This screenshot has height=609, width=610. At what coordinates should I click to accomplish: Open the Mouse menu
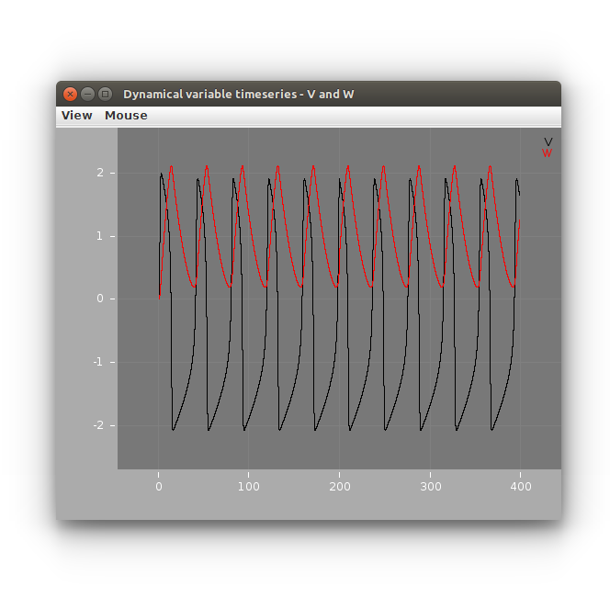(126, 116)
